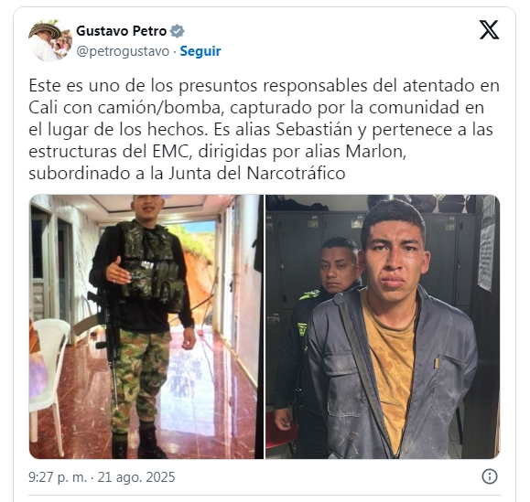Click the 21 ago. 2025 date text
The height and width of the screenshot is (502, 530).
[x=136, y=477]
